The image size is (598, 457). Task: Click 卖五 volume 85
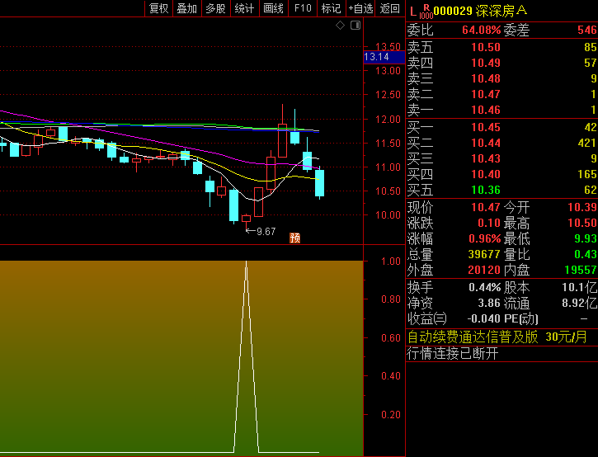590,47
